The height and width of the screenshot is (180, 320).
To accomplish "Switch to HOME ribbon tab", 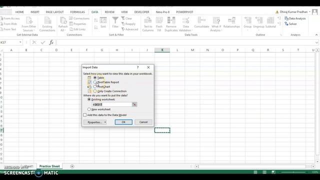I will pyautogui.click(x=19, y=12).
